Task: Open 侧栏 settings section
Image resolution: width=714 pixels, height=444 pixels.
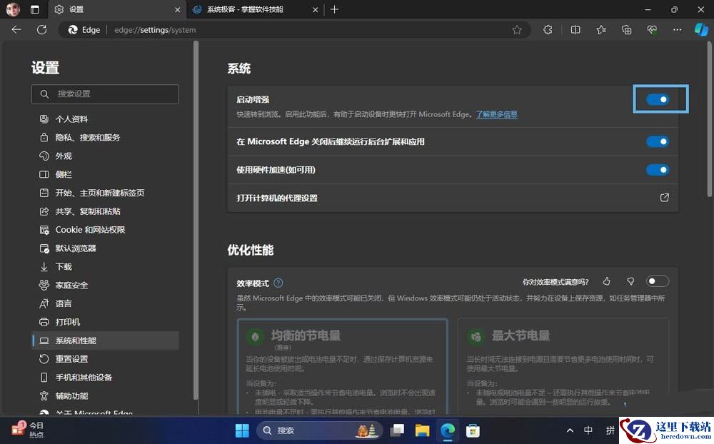Action: pyautogui.click(x=105, y=174)
